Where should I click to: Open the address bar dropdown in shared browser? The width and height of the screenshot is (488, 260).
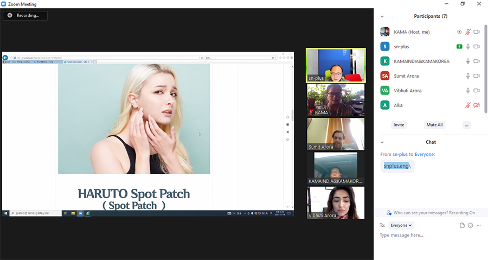tap(199, 58)
